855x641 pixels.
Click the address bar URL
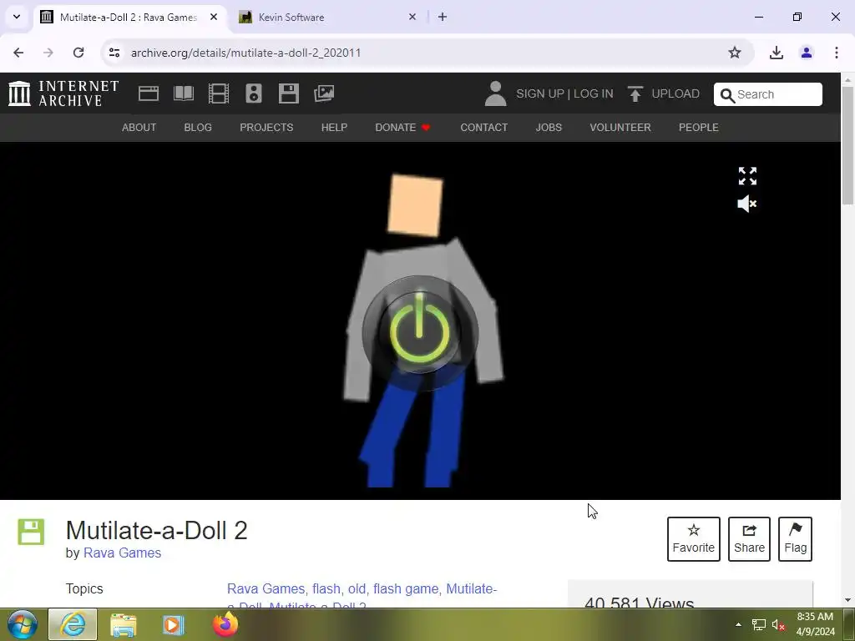pyautogui.click(x=246, y=53)
